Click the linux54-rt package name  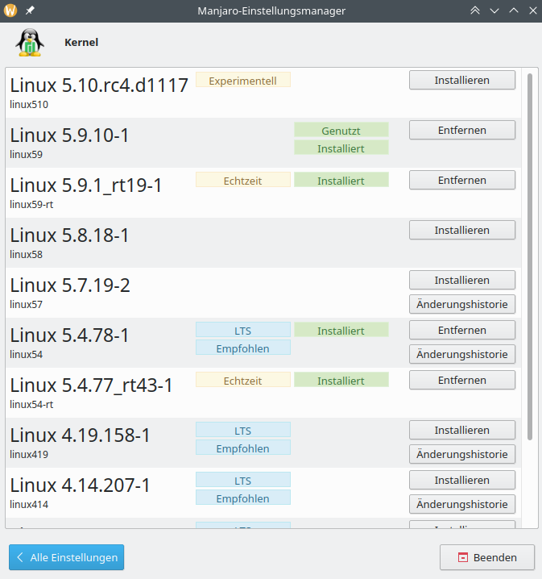coord(31,404)
